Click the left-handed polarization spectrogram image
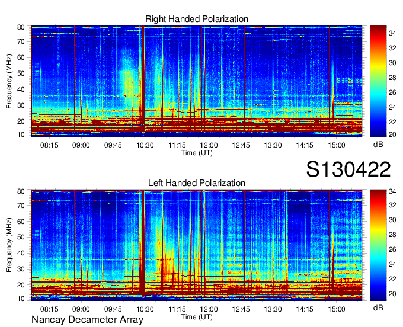 [197, 245]
